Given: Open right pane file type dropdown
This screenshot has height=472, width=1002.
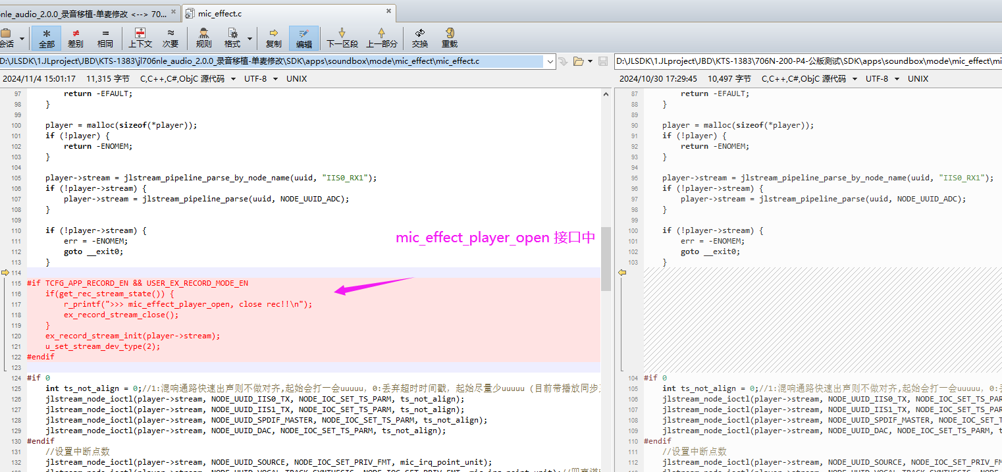Looking at the screenshot, I should 809,78.
